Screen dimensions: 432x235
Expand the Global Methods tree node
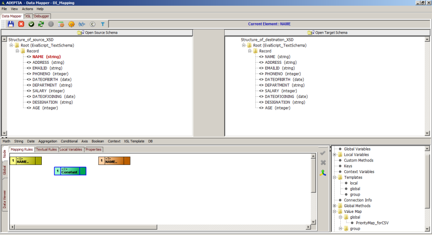pos(335,206)
